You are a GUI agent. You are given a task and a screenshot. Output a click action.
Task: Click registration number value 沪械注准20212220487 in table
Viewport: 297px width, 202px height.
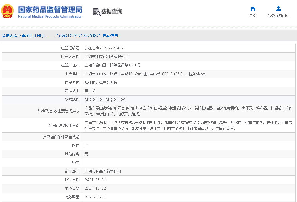coord(104,48)
